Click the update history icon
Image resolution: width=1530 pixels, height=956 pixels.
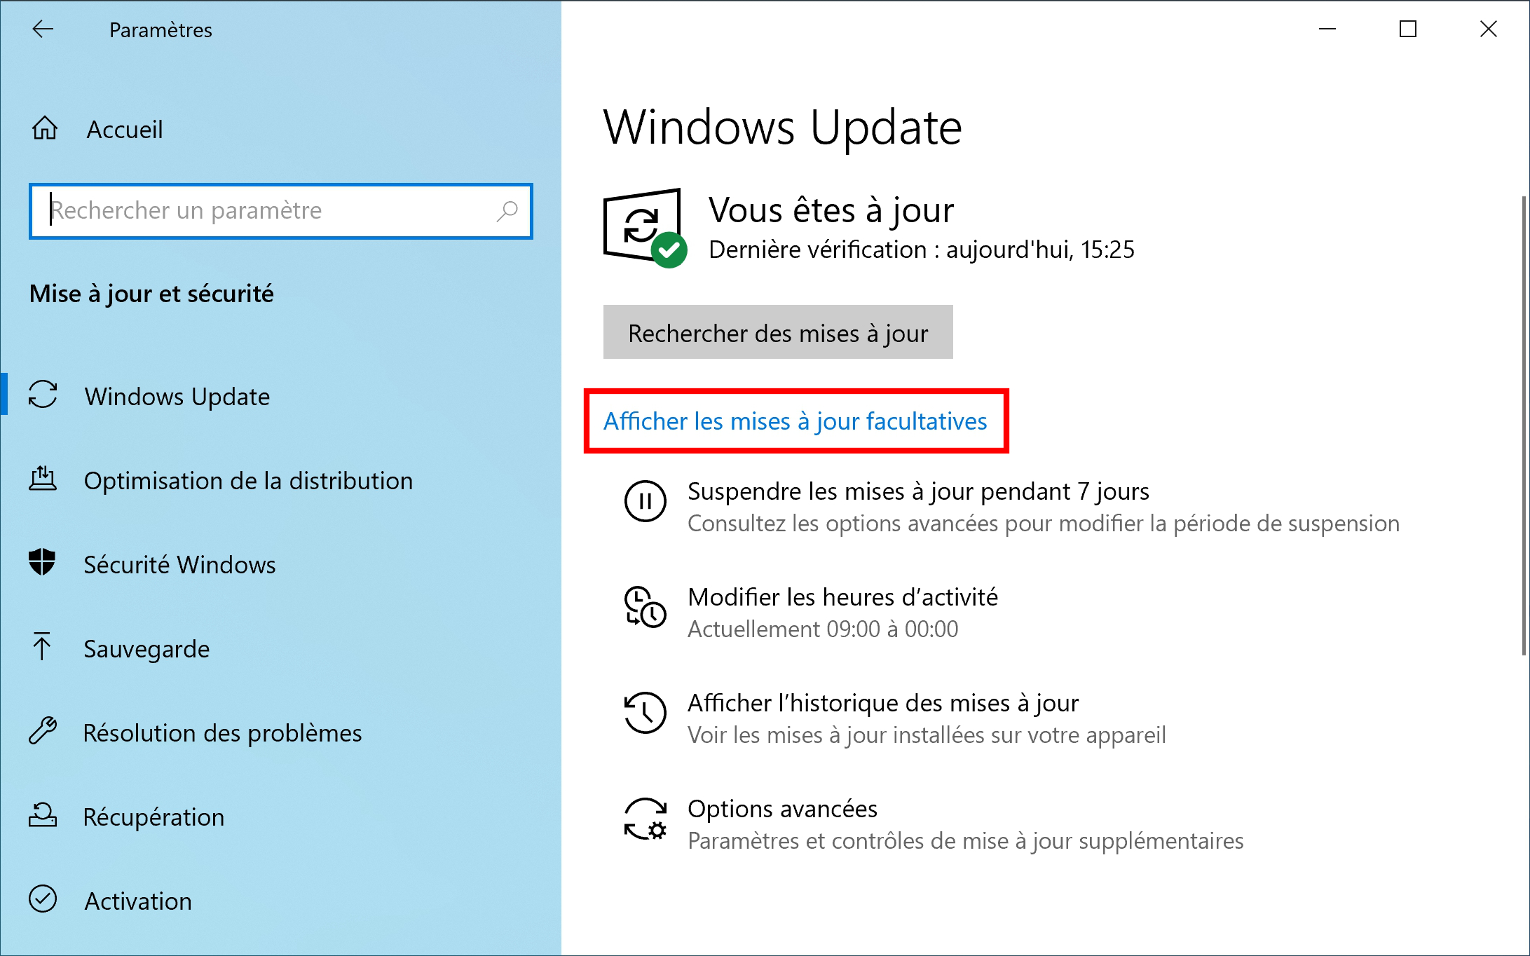[x=645, y=713]
